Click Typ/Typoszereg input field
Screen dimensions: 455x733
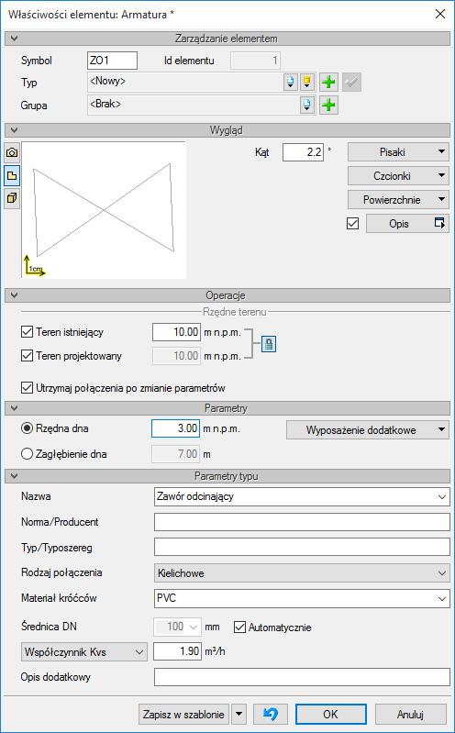(302, 547)
